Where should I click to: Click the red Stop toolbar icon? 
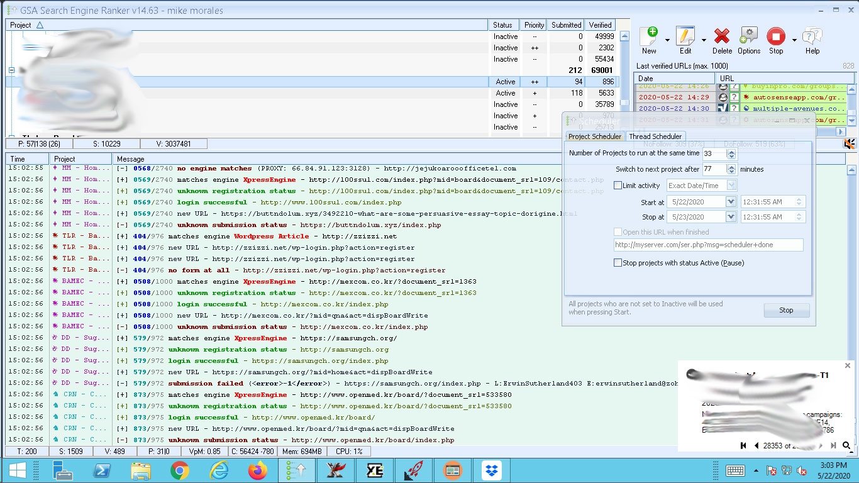coord(776,36)
